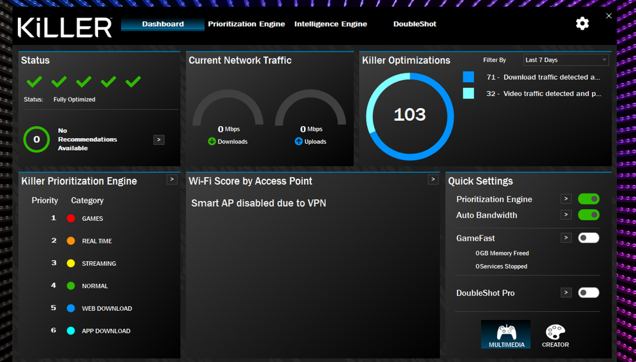The width and height of the screenshot is (636, 362).
Task: Click the Download traffic detected entry
Action: click(x=543, y=77)
